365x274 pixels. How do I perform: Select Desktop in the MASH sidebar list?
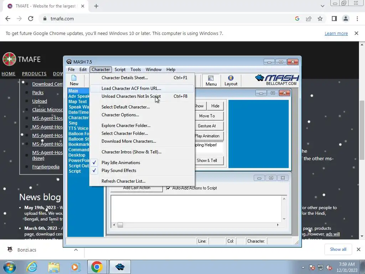pyautogui.click(x=77, y=155)
